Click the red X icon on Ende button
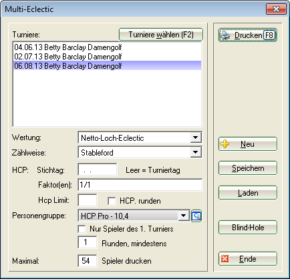Viewport: 290px width, 279px height. (225, 259)
